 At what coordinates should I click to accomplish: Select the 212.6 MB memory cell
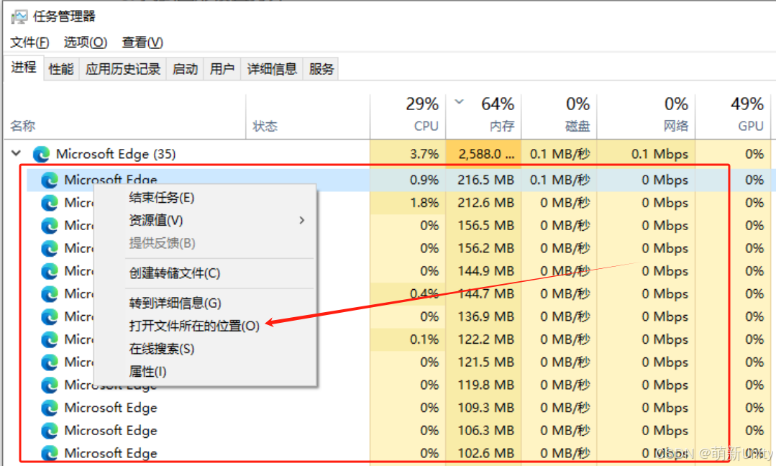483,203
